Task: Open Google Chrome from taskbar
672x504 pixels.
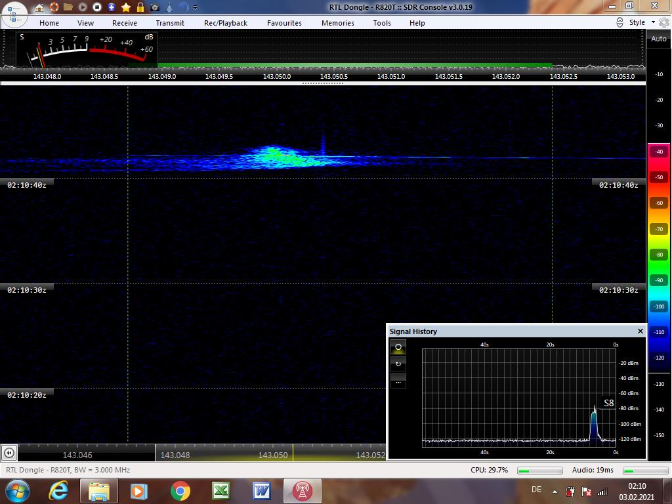Action: (180, 491)
